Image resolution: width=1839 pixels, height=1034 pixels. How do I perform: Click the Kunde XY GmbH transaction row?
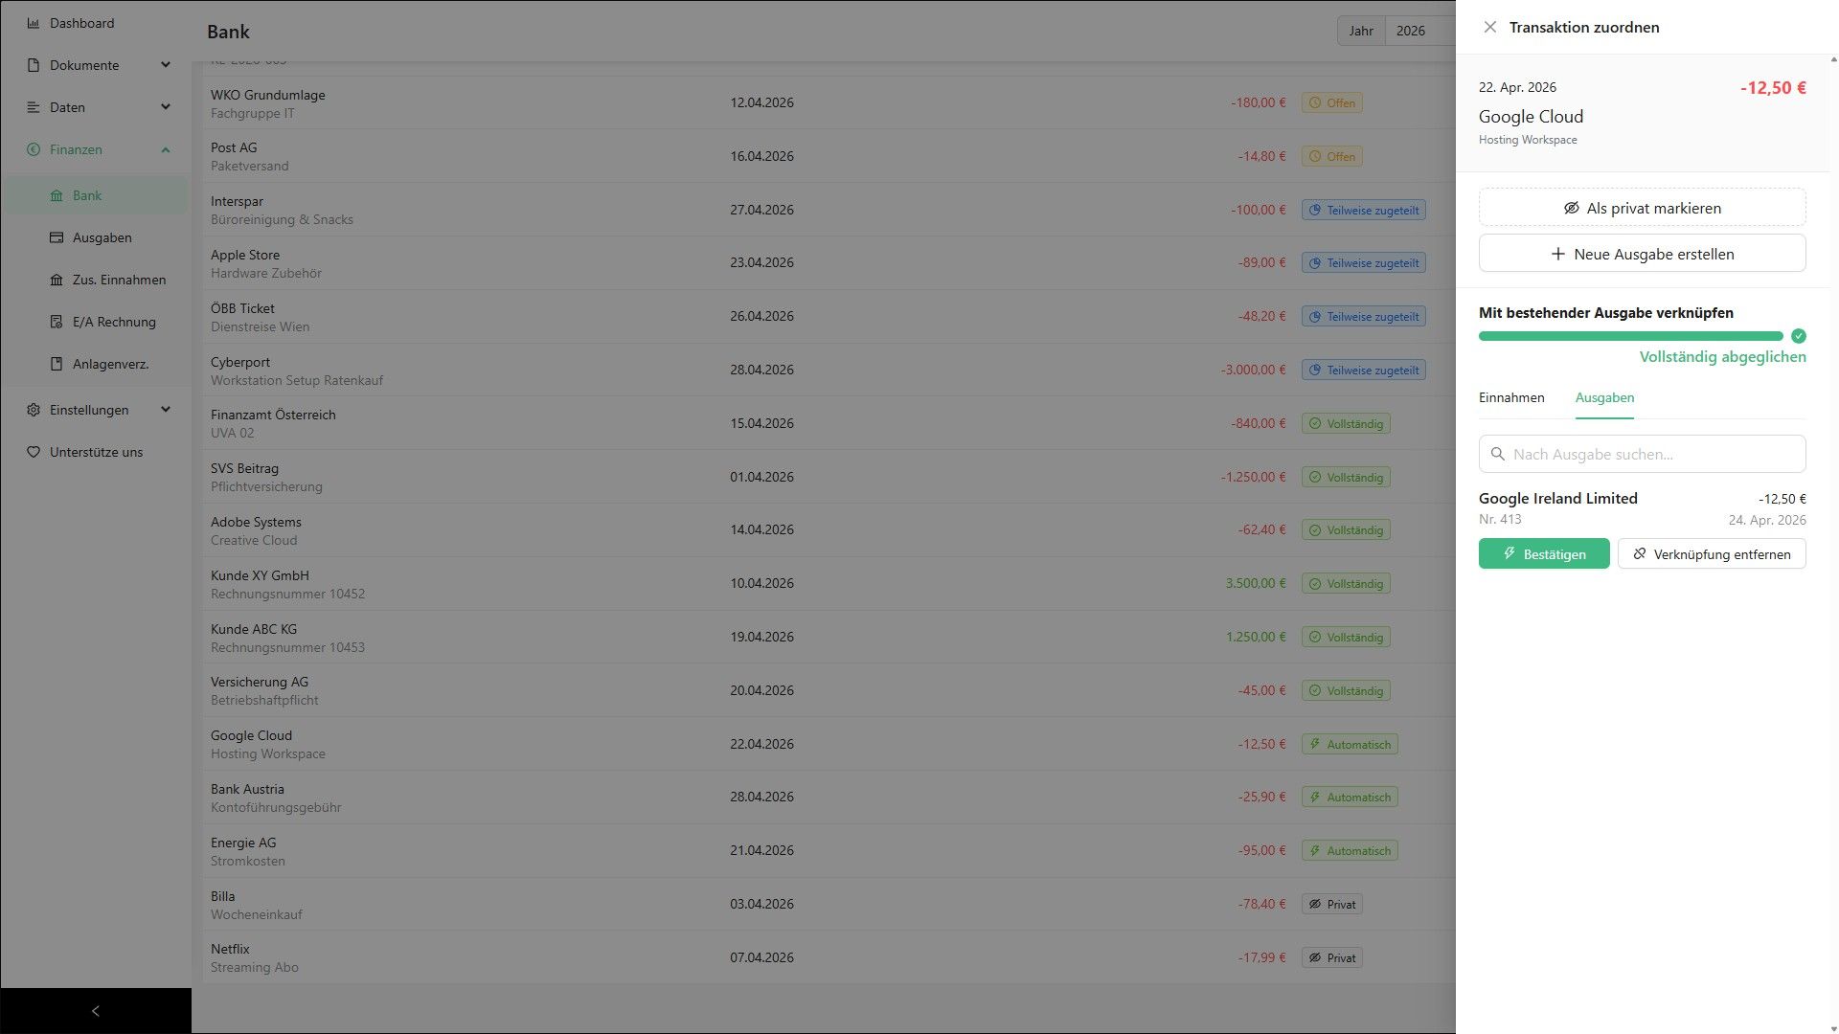click(829, 584)
